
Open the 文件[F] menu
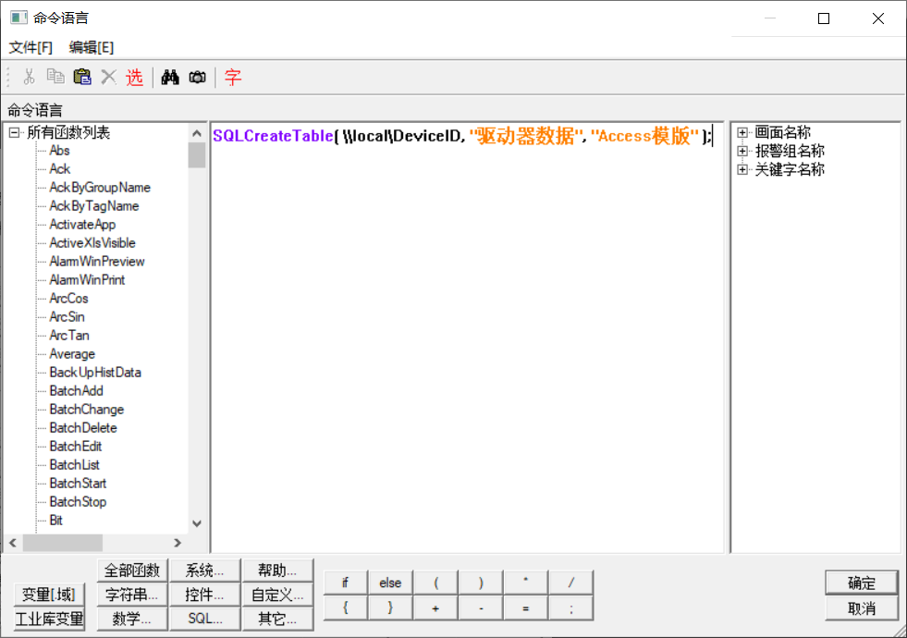click(31, 47)
